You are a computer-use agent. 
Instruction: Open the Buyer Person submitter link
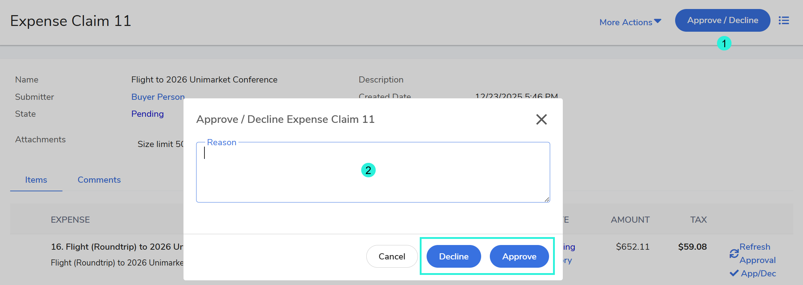158,97
